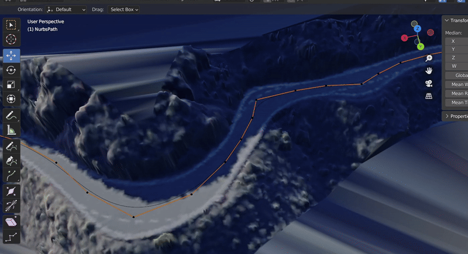This screenshot has width=468, height=254.
Task: Click the Median Z value field
Action: (457, 58)
